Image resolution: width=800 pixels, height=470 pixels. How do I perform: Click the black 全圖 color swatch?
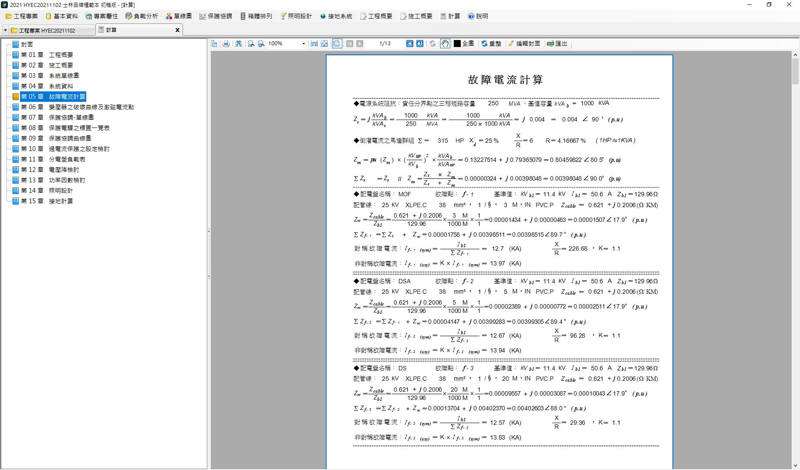tap(456, 44)
